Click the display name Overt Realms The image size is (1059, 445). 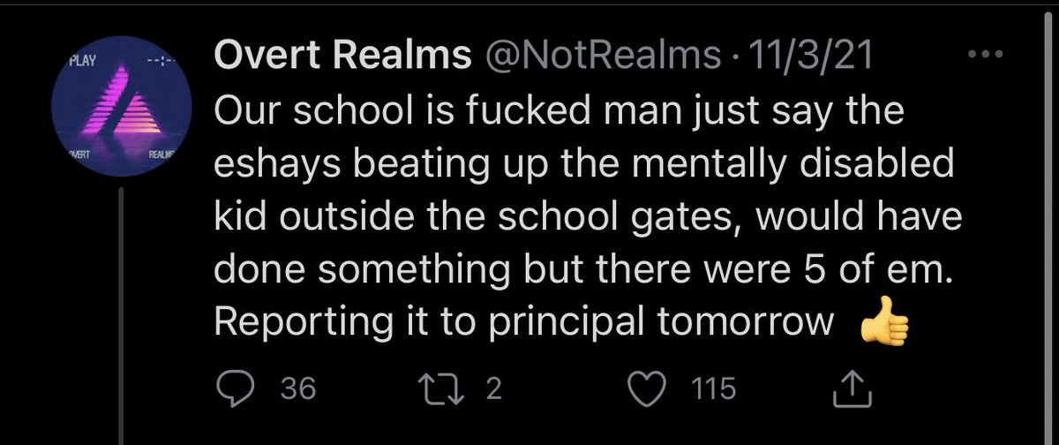tap(343, 57)
